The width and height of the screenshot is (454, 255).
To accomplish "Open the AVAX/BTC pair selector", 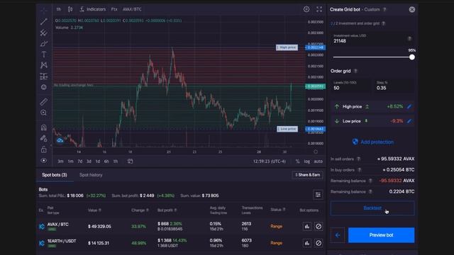I will pos(132,9).
